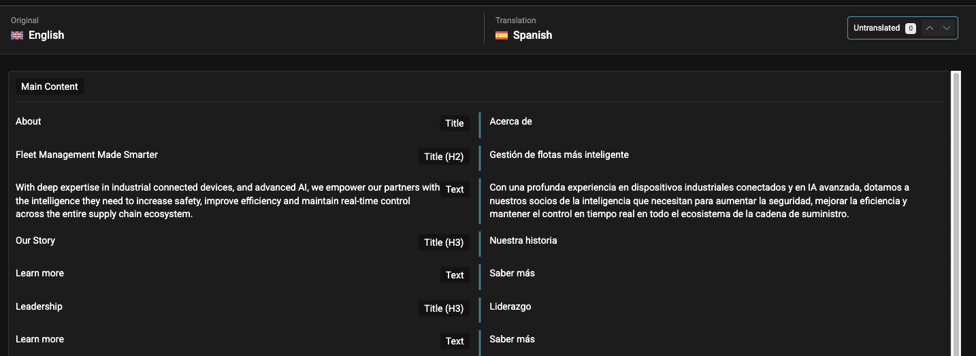This screenshot has width=976, height=356.
Task: Select the 'Our Story' source text
Action: click(35, 240)
